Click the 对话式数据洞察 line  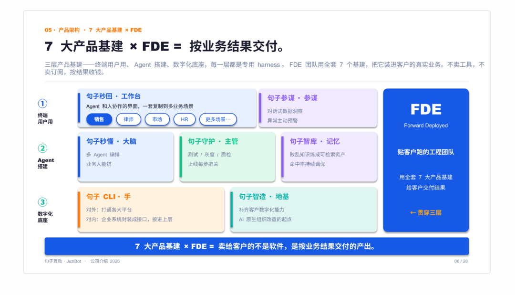tap(285, 111)
